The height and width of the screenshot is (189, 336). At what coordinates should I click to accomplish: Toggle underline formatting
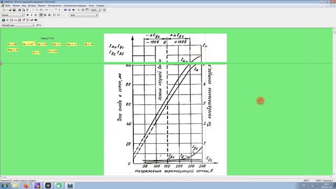pos(36,15)
